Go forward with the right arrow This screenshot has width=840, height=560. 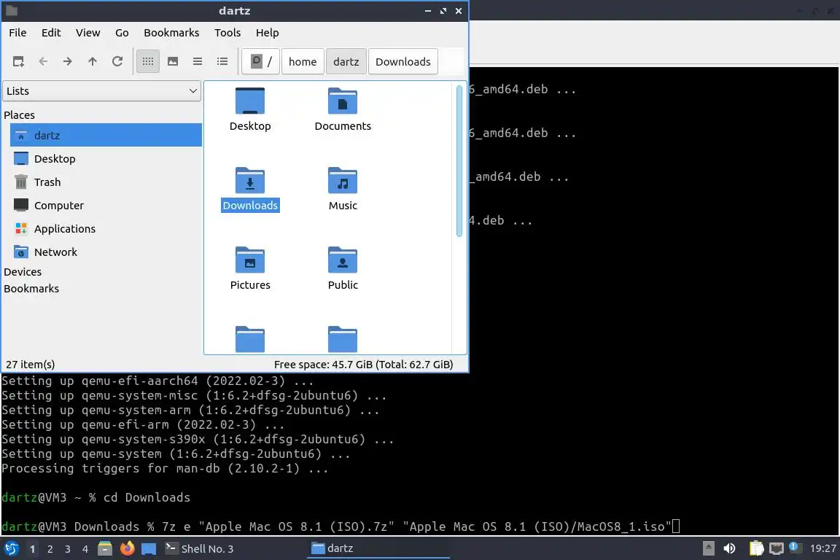click(x=68, y=62)
